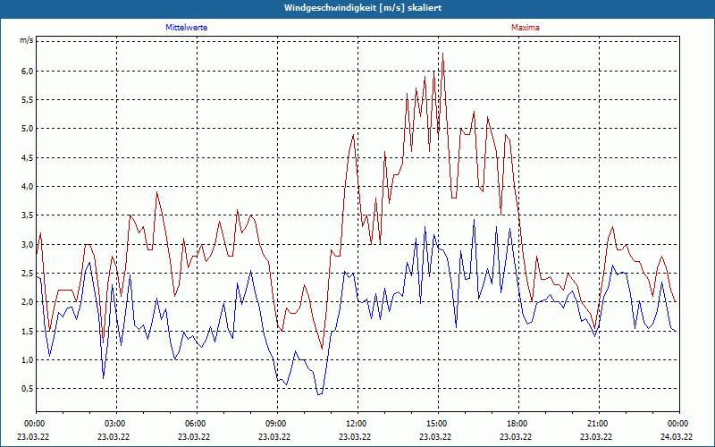Screen dimensions: 715x447
Task: Click the 00:00 time label above 23.03.22
Action: (x=34, y=424)
